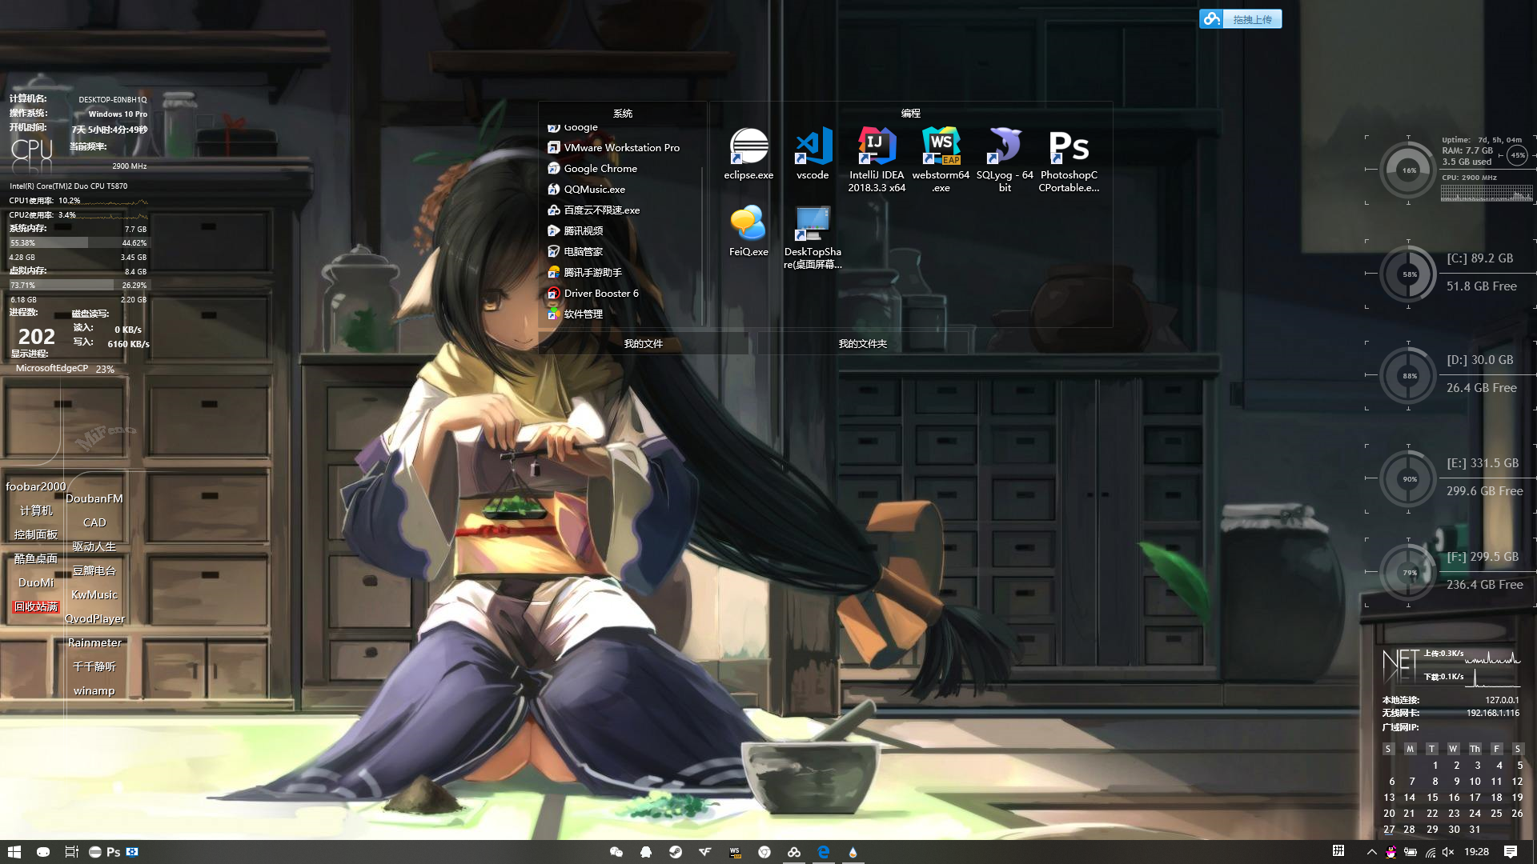
Task: Click the 回收站满 launcher link
Action: [x=36, y=607]
